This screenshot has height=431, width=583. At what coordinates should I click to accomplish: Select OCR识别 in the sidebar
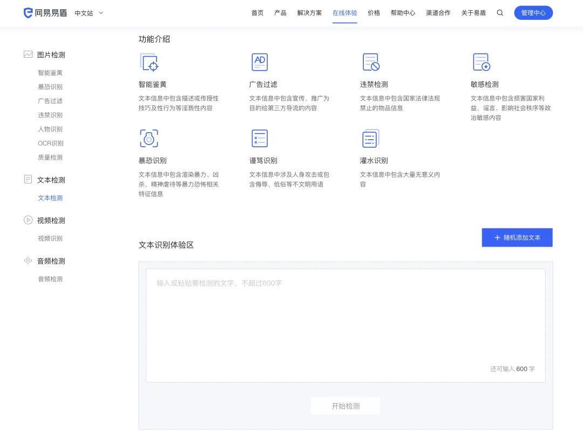click(x=50, y=143)
